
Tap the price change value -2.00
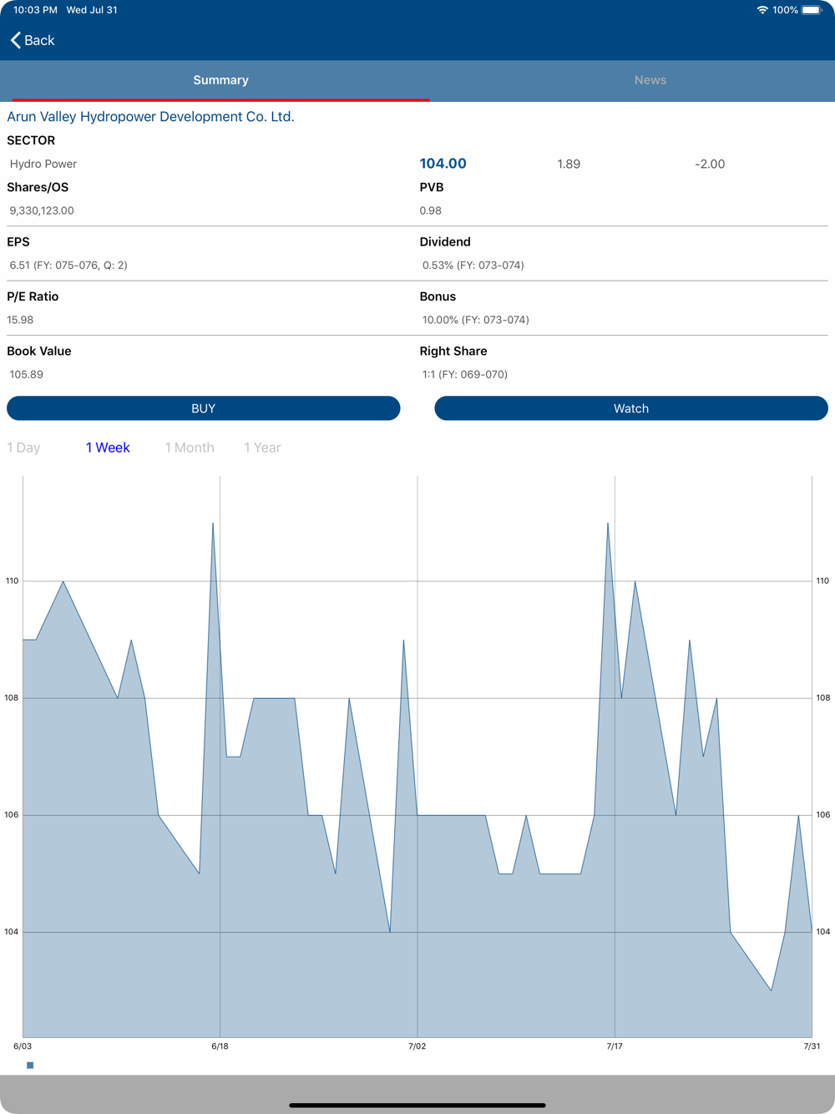pyautogui.click(x=710, y=164)
